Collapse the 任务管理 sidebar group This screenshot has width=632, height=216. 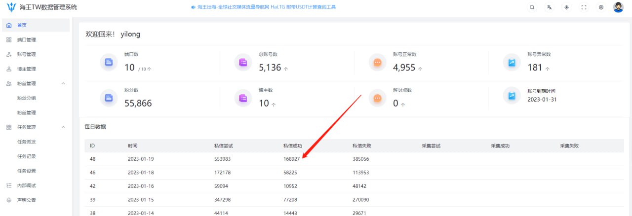pyautogui.click(x=63, y=127)
